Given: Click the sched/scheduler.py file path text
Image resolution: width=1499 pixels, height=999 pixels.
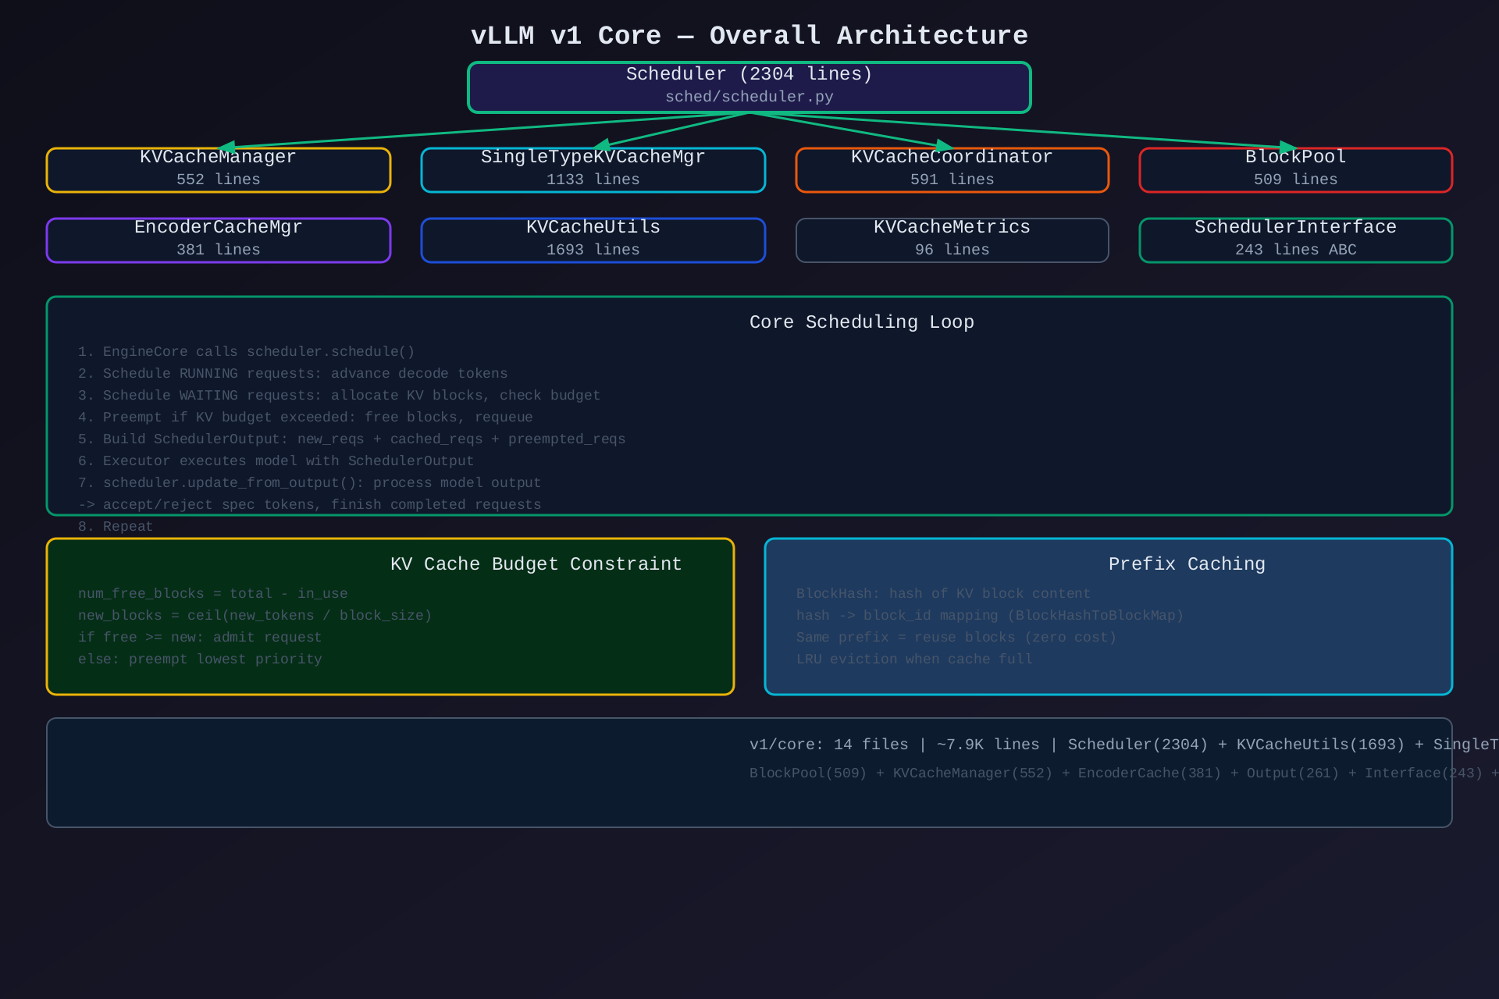Looking at the screenshot, I should click(x=749, y=97).
